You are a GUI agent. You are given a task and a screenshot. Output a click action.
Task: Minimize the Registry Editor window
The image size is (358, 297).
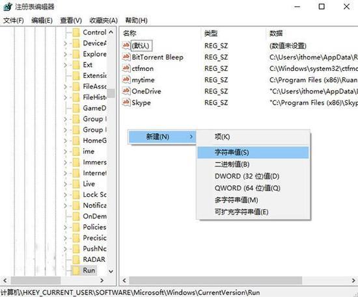(x=297, y=6)
